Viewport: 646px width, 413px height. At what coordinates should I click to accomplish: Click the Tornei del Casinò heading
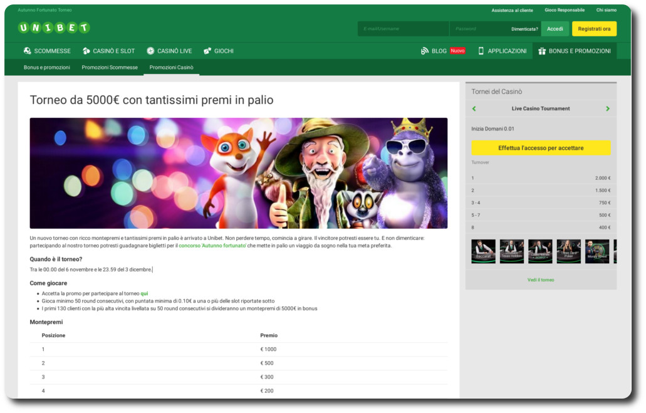[x=496, y=91]
